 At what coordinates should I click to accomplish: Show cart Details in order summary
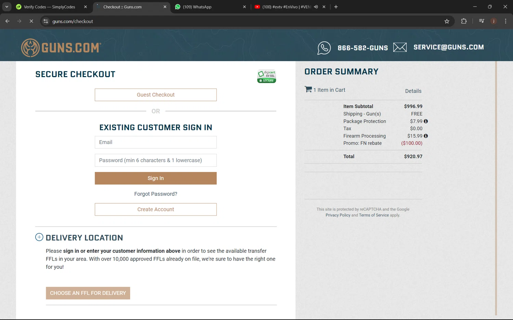coord(413,91)
